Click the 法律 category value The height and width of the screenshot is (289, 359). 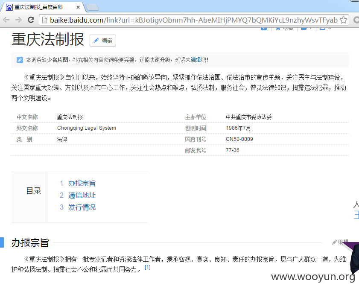click(x=62, y=139)
